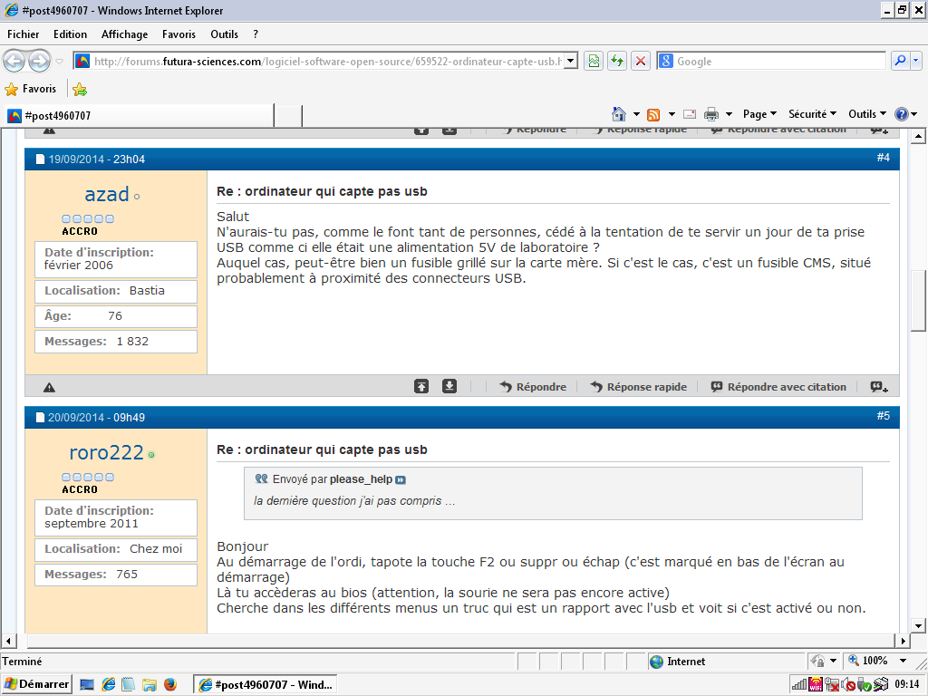Screen dimensions: 928x696
Task: Refresh the page with green arrows icon
Action: click(617, 61)
